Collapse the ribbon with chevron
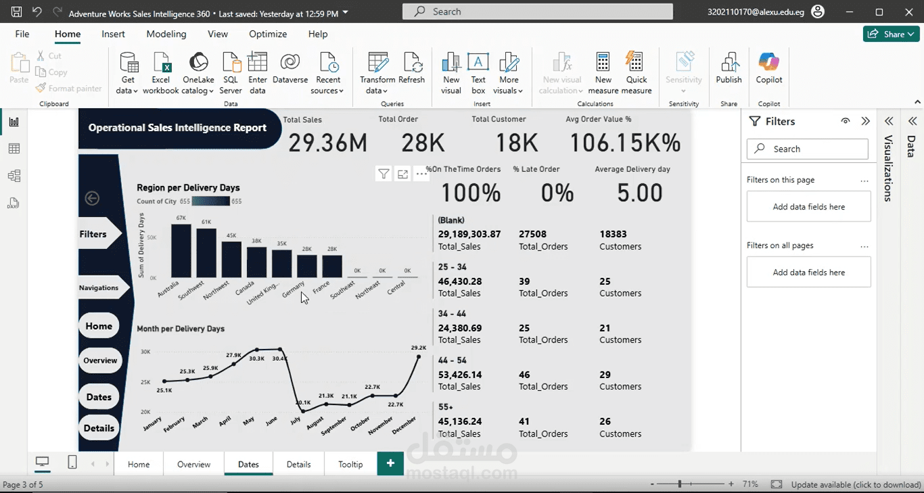The height and width of the screenshot is (493, 924). tap(918, 103)
